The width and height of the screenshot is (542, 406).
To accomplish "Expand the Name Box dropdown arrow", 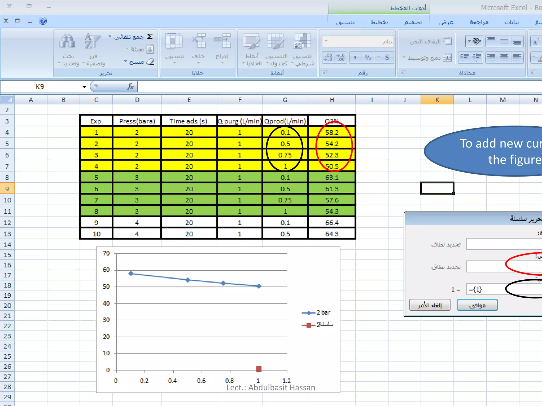I will [x=84, y=87].
